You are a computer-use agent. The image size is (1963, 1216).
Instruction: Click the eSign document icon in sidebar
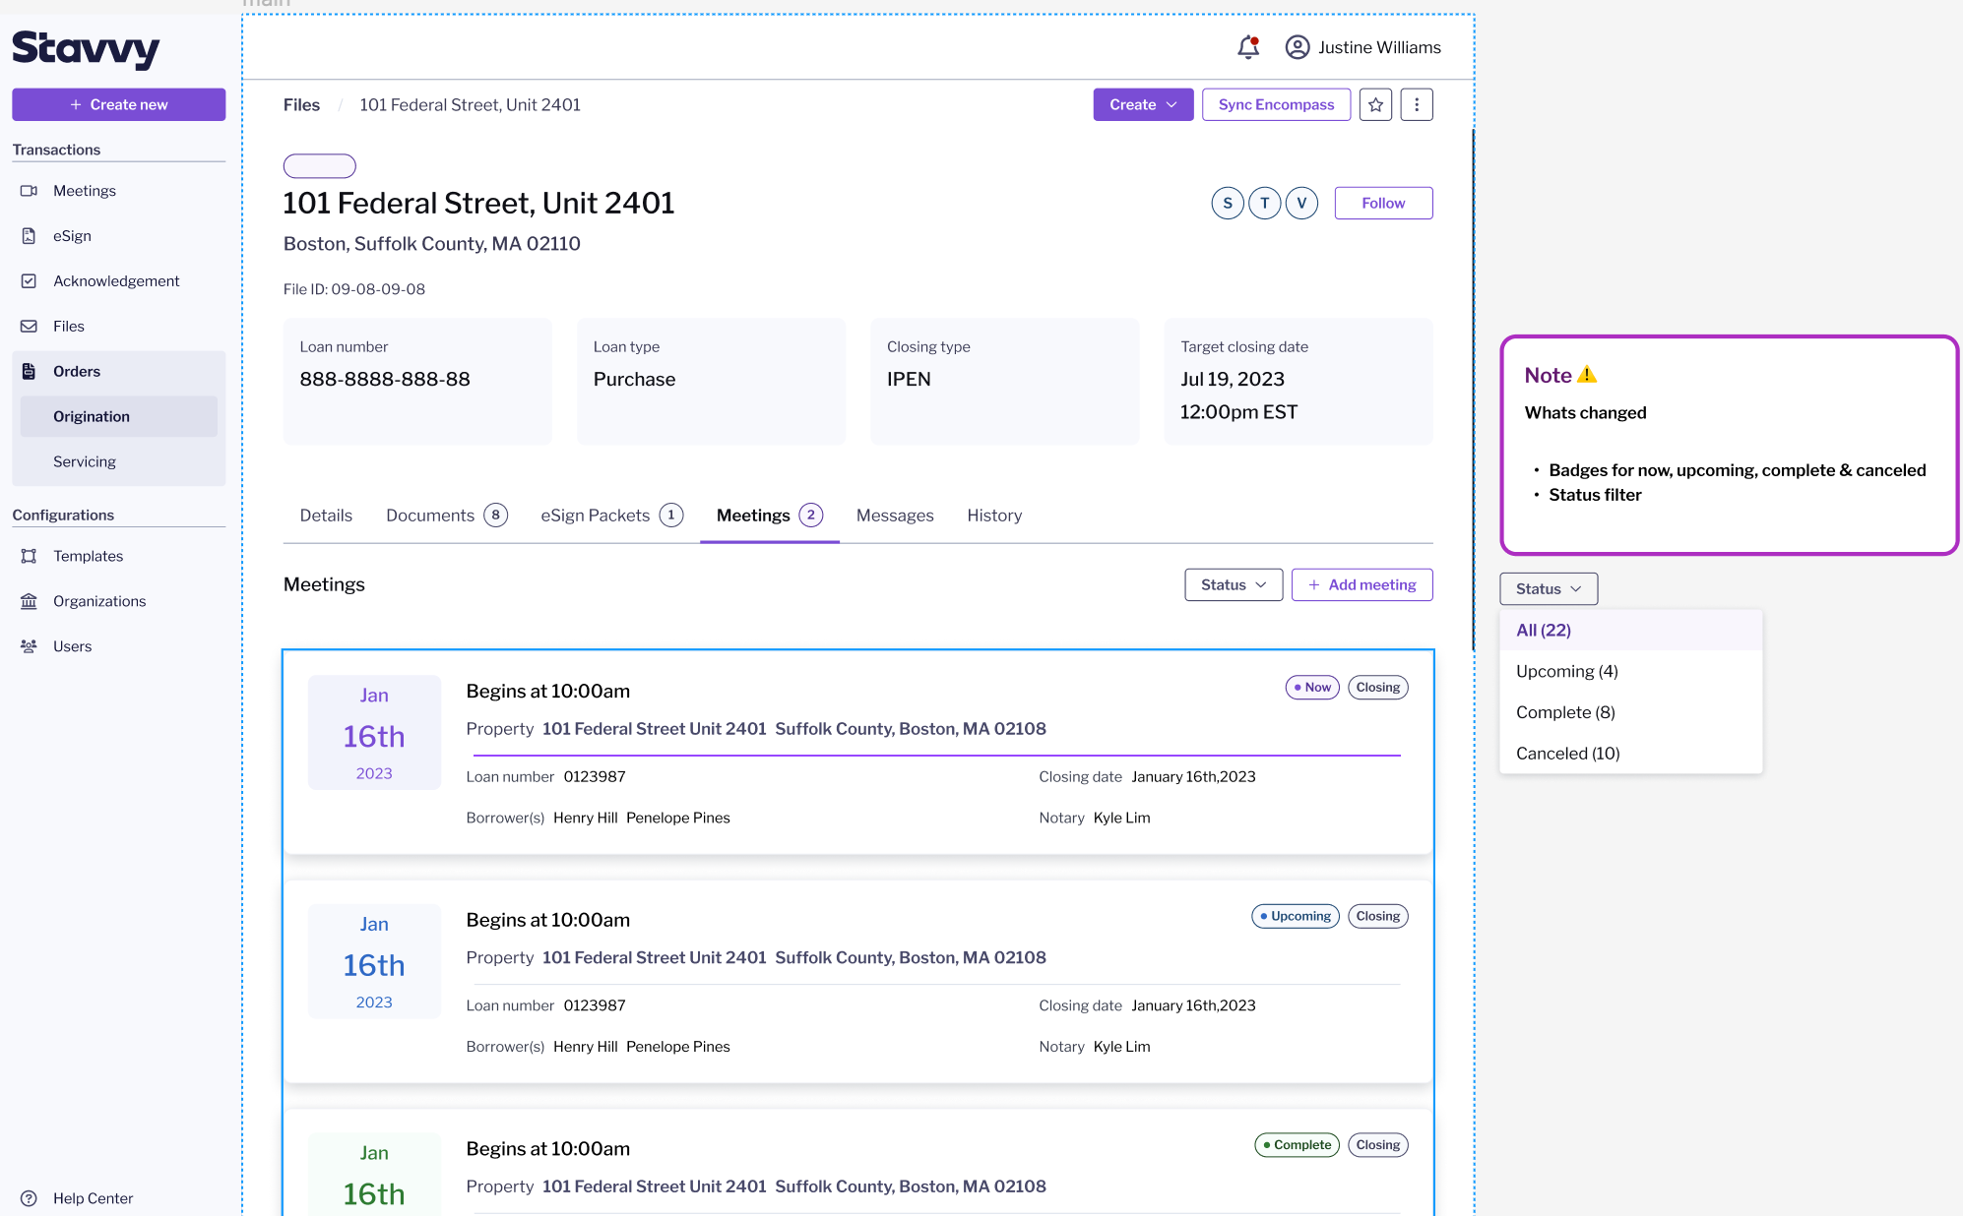(x=29, y=236)
